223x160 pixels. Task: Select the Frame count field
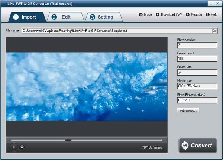click(x=197, y=59)
